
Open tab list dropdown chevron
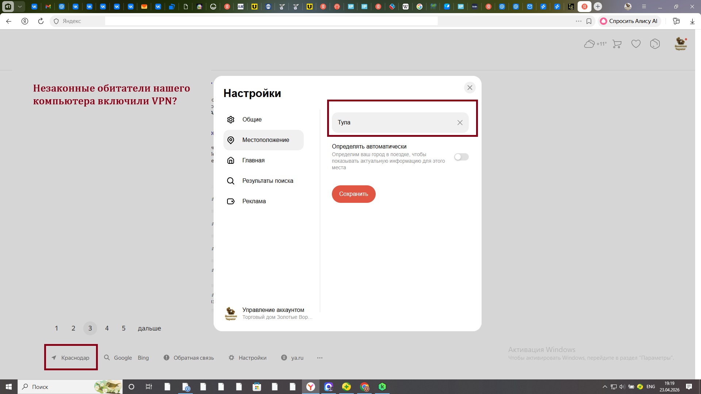coord(20,7)
